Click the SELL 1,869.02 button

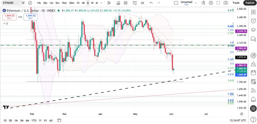[10, 17]
